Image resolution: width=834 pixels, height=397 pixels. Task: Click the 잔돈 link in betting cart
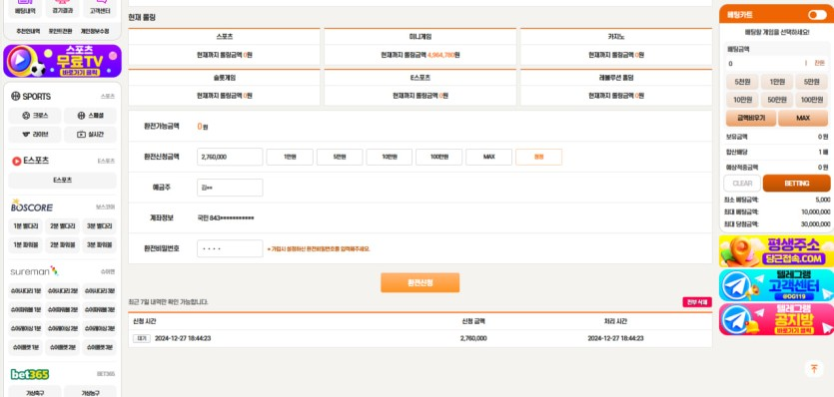[819, 63]
